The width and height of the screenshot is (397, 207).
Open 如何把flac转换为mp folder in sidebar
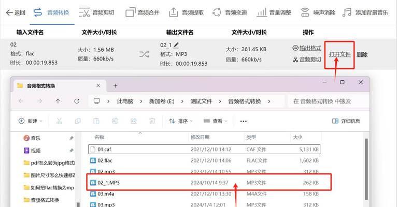49,187
